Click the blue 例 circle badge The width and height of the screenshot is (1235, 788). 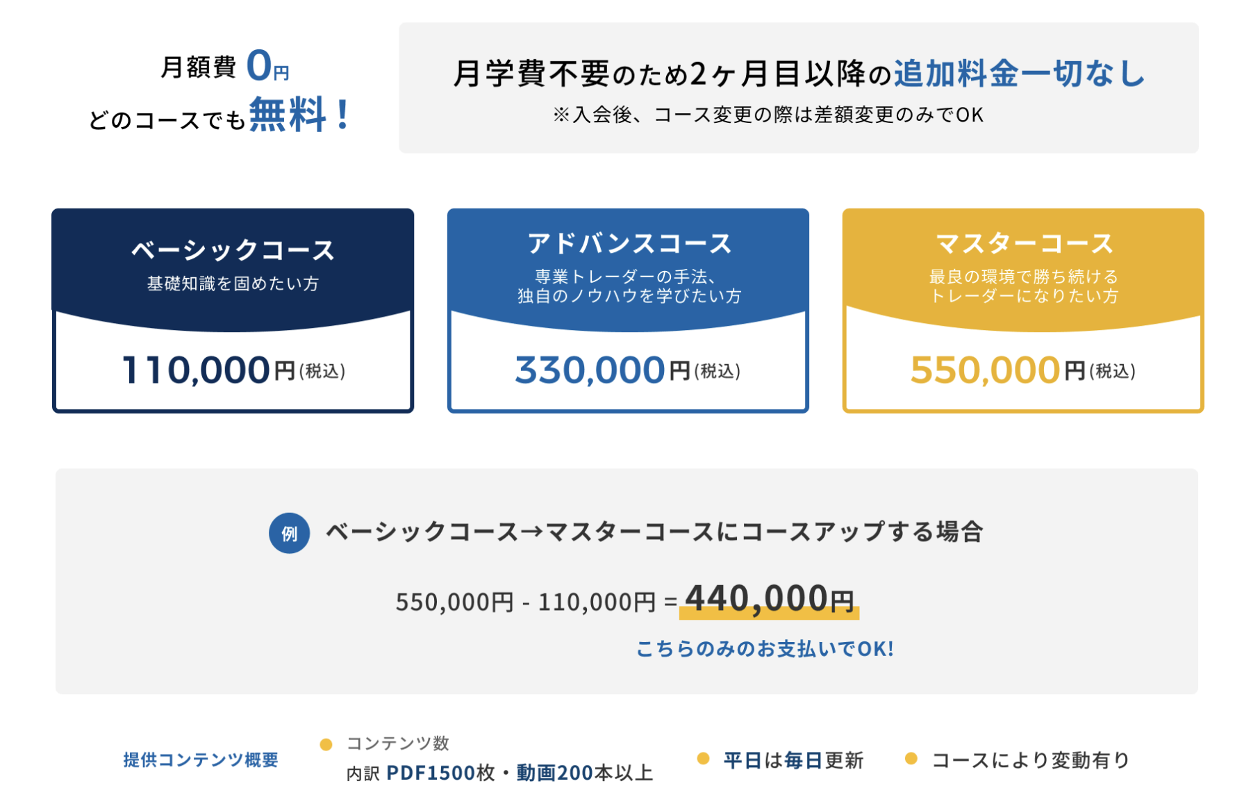click(x=289, y=533)
